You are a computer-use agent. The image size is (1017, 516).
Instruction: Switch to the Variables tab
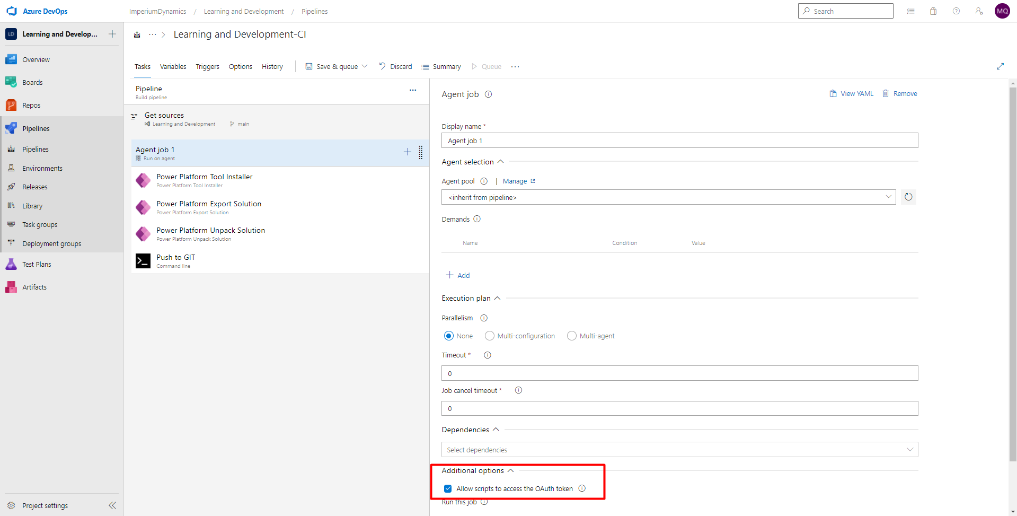point(173,66)
